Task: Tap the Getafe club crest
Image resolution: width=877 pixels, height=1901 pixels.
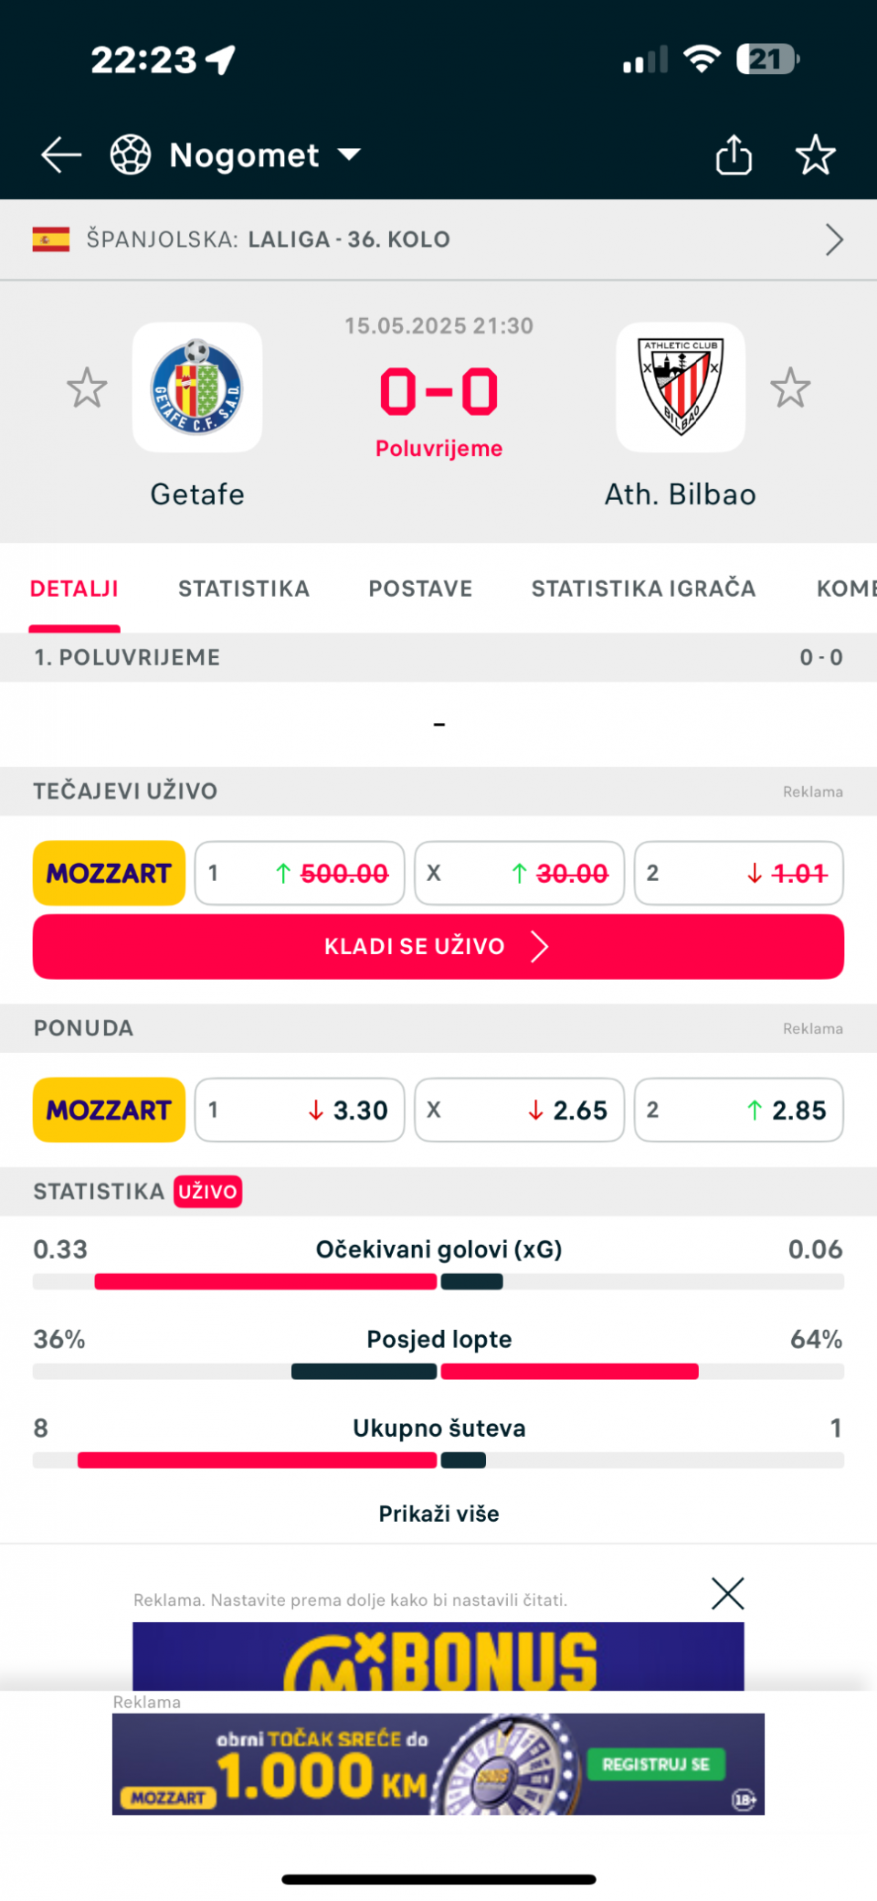Action: click(197, 388)
